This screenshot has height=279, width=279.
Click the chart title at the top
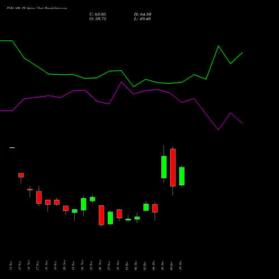tap(37, 8)
